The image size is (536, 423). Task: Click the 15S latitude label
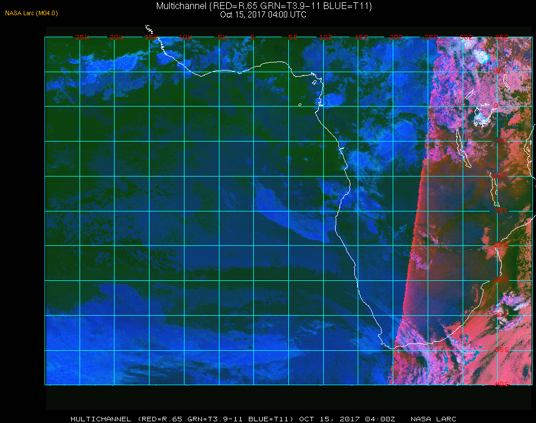[x=501, y=210]
